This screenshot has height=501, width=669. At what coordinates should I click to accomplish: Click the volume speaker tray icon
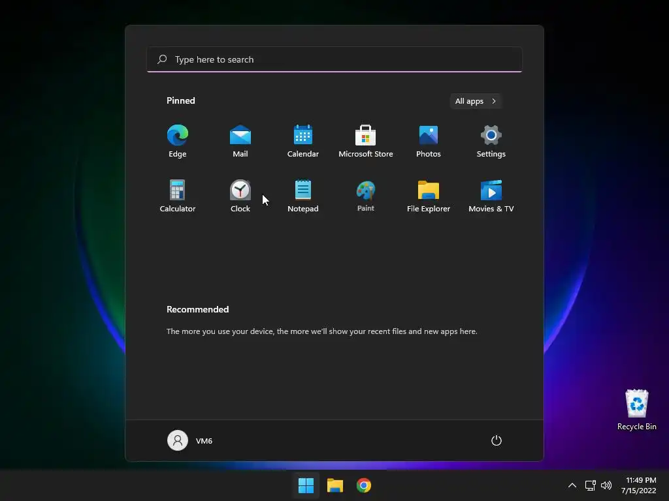point(606,485)
